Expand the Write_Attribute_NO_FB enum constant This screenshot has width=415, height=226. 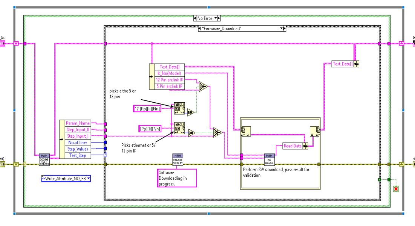pos(89,179)
